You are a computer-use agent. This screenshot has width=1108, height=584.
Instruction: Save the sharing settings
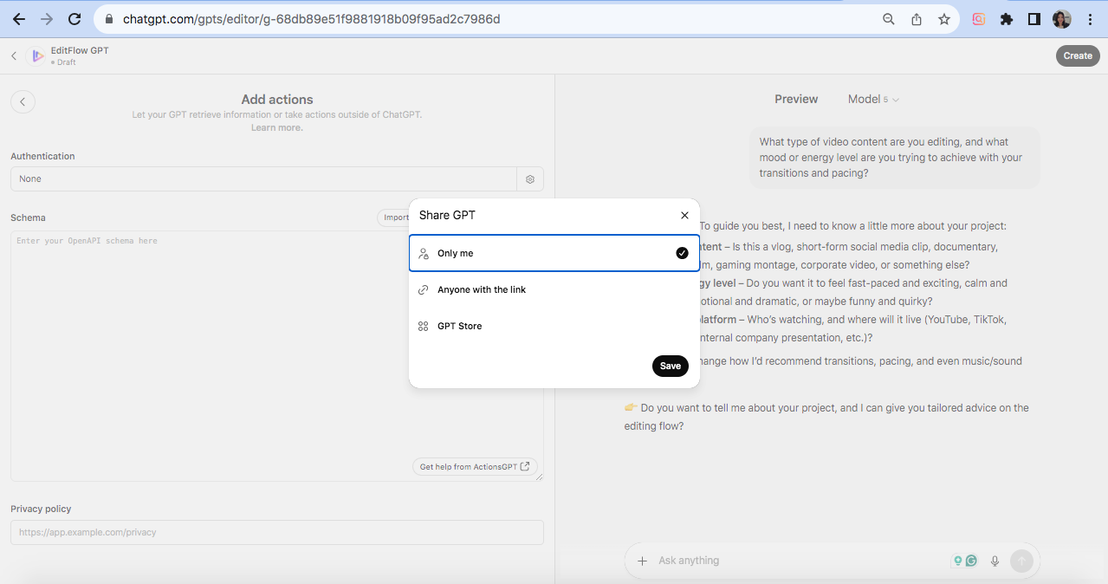[670, 366]
